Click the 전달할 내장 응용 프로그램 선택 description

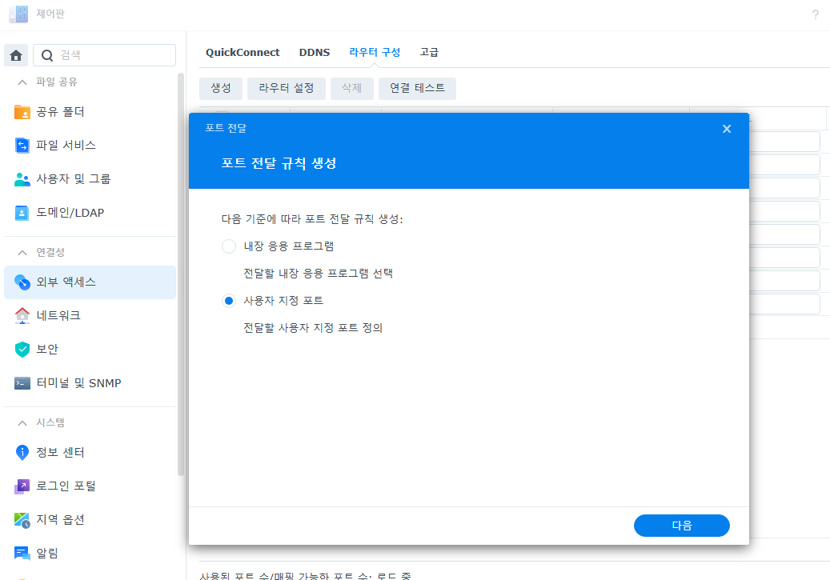point(318,274)
